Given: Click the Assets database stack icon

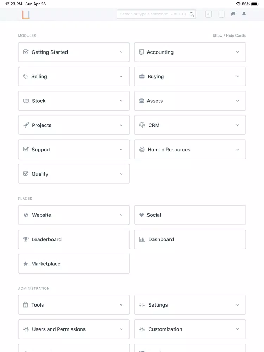Looking at the screenshot, I should coord(142,101).
